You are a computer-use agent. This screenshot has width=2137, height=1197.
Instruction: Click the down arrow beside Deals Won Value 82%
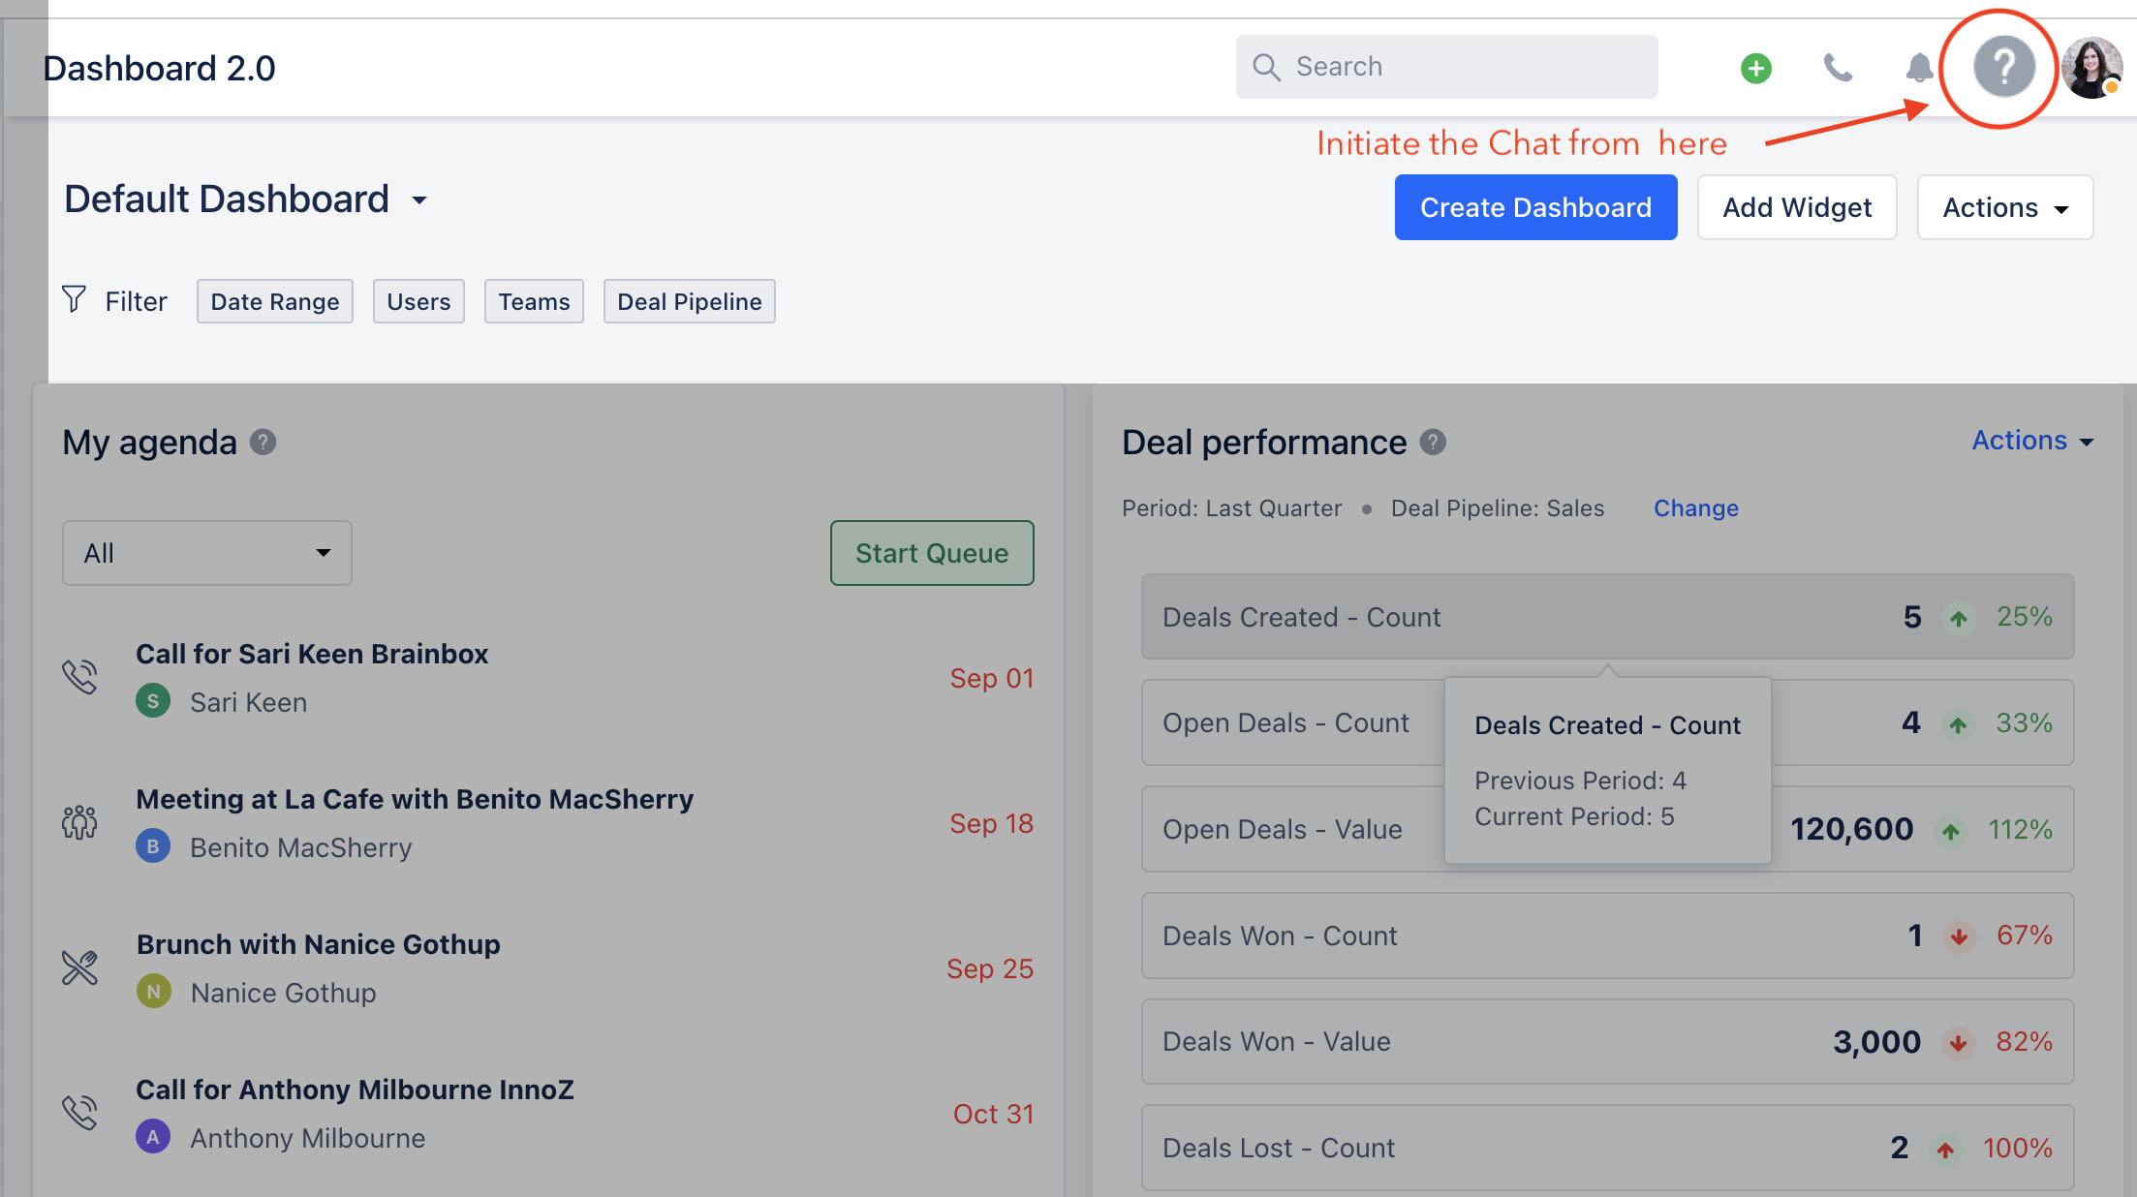(x=1958, y=1043)
